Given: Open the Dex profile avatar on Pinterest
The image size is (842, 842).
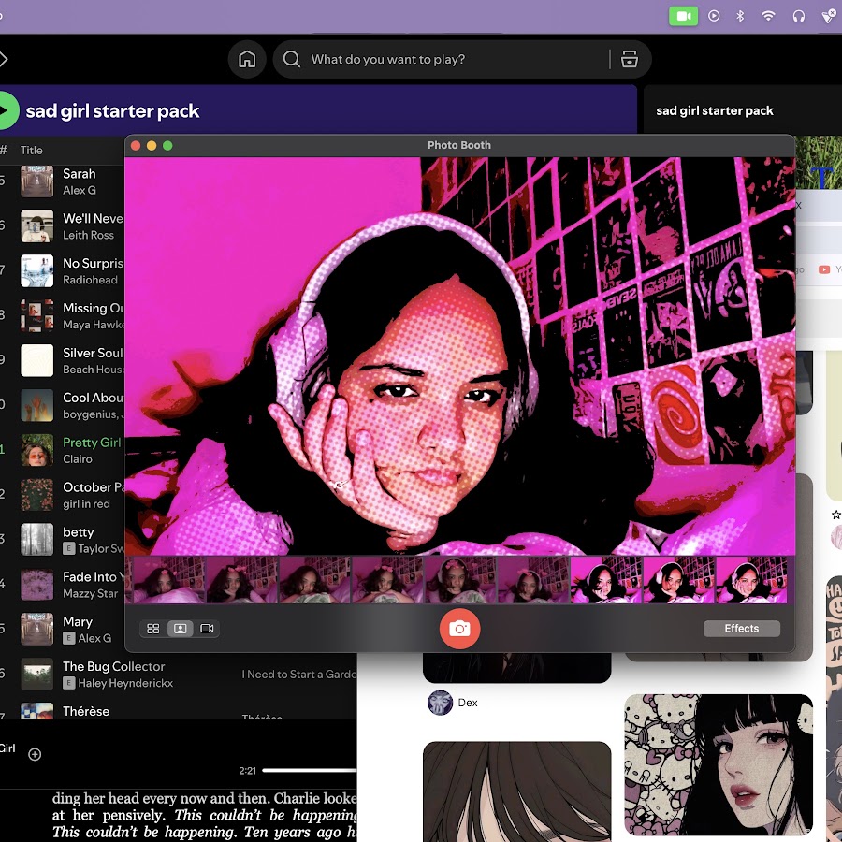Looking at the screenshot, I should pyautogui.click(x=440, y=703).
